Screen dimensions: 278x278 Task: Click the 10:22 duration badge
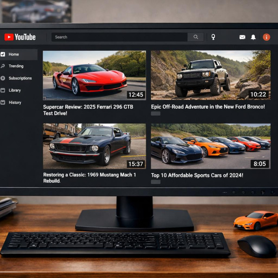tap(258, 94)
